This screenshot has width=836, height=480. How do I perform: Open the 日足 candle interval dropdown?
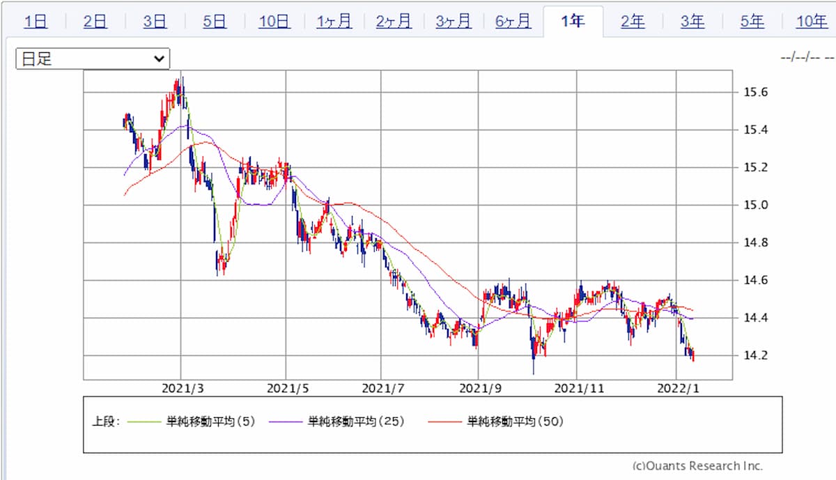93,59
